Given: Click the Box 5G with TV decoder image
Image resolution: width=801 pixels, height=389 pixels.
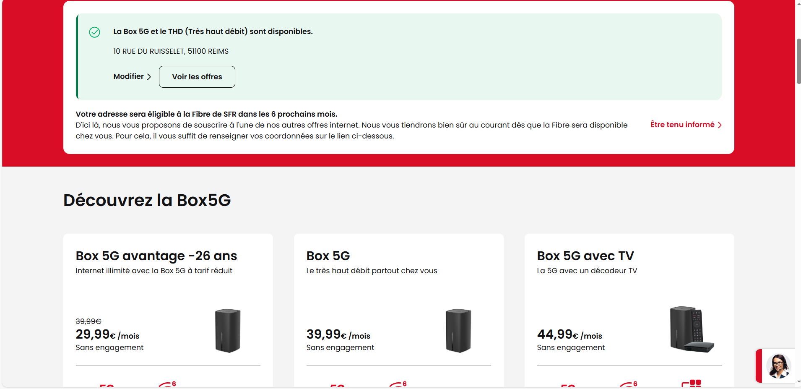Looking at the screenshot, I should point(692,329).
